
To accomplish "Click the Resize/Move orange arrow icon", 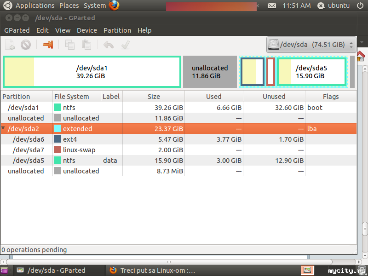I will 48,45.
